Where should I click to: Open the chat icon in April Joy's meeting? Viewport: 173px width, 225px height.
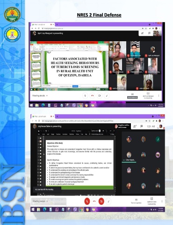(149, 33)
